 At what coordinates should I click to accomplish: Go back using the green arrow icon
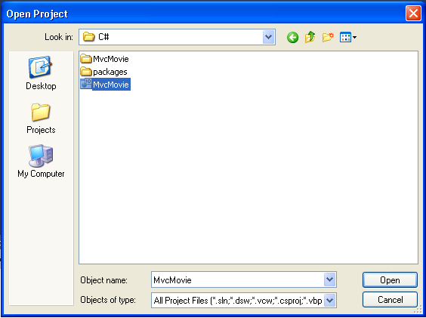292,37
